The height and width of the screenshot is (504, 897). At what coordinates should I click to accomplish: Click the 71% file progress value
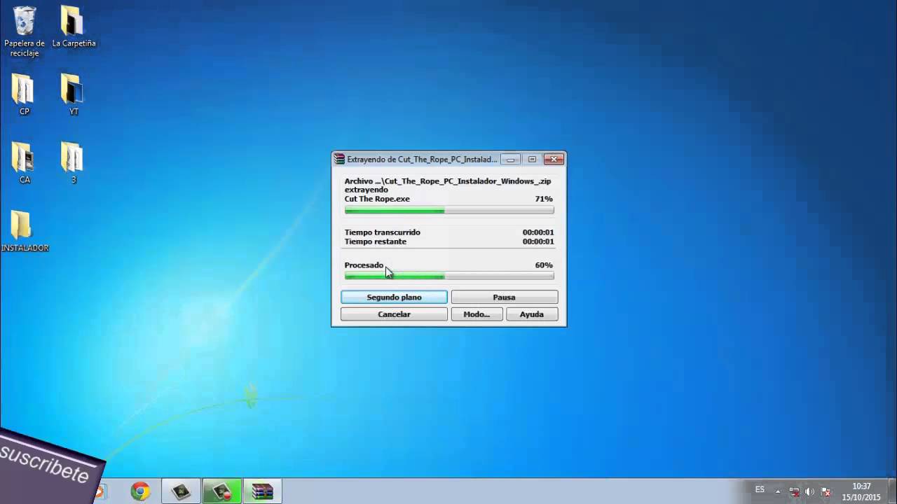[x=544, y=199]
